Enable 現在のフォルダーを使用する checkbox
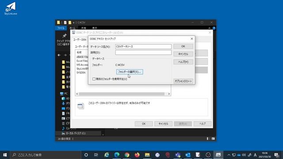Screen dimensions: 283x159 tap(94, 79)
